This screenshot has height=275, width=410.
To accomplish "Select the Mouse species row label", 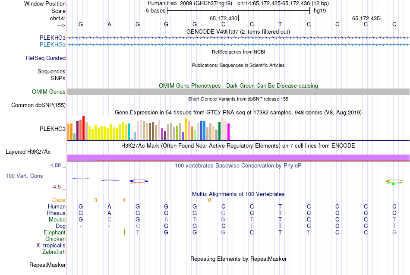I will pos(57,220).
